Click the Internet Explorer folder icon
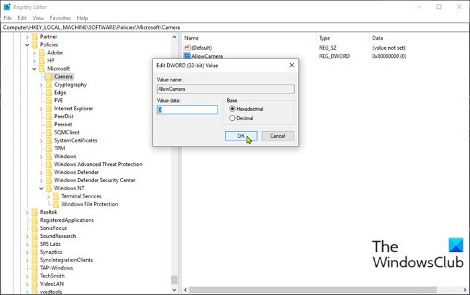The width and height of the screenshot is (470, 295). (x=49, y=108)
